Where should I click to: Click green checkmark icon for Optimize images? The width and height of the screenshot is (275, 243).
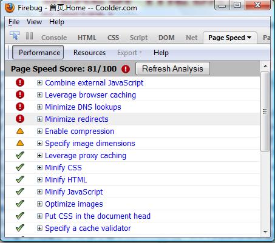click(20, 204)
